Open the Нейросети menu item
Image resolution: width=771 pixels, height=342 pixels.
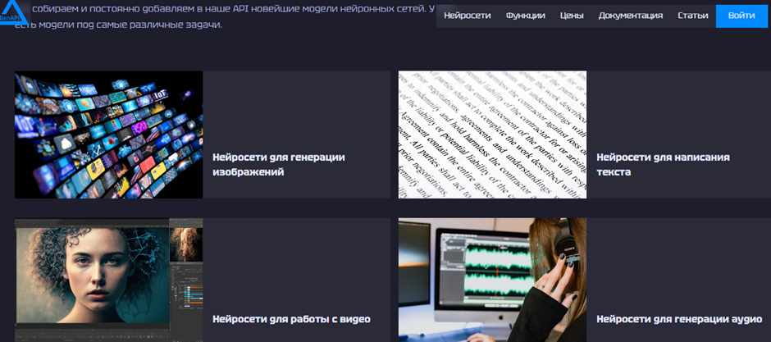468,16
